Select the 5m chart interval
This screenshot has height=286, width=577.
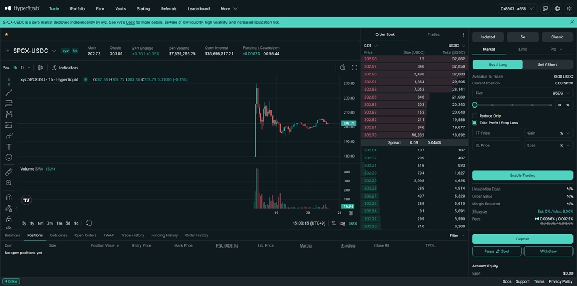pos(6,68)
